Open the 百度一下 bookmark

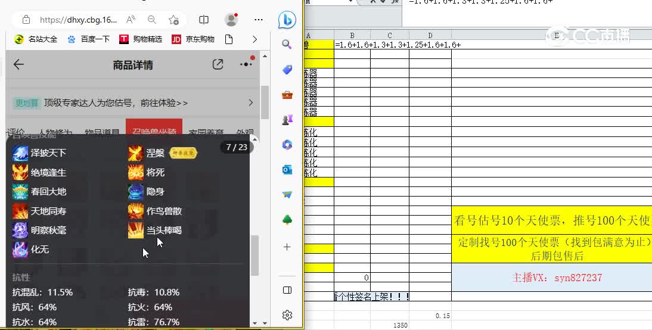[89, 39]
